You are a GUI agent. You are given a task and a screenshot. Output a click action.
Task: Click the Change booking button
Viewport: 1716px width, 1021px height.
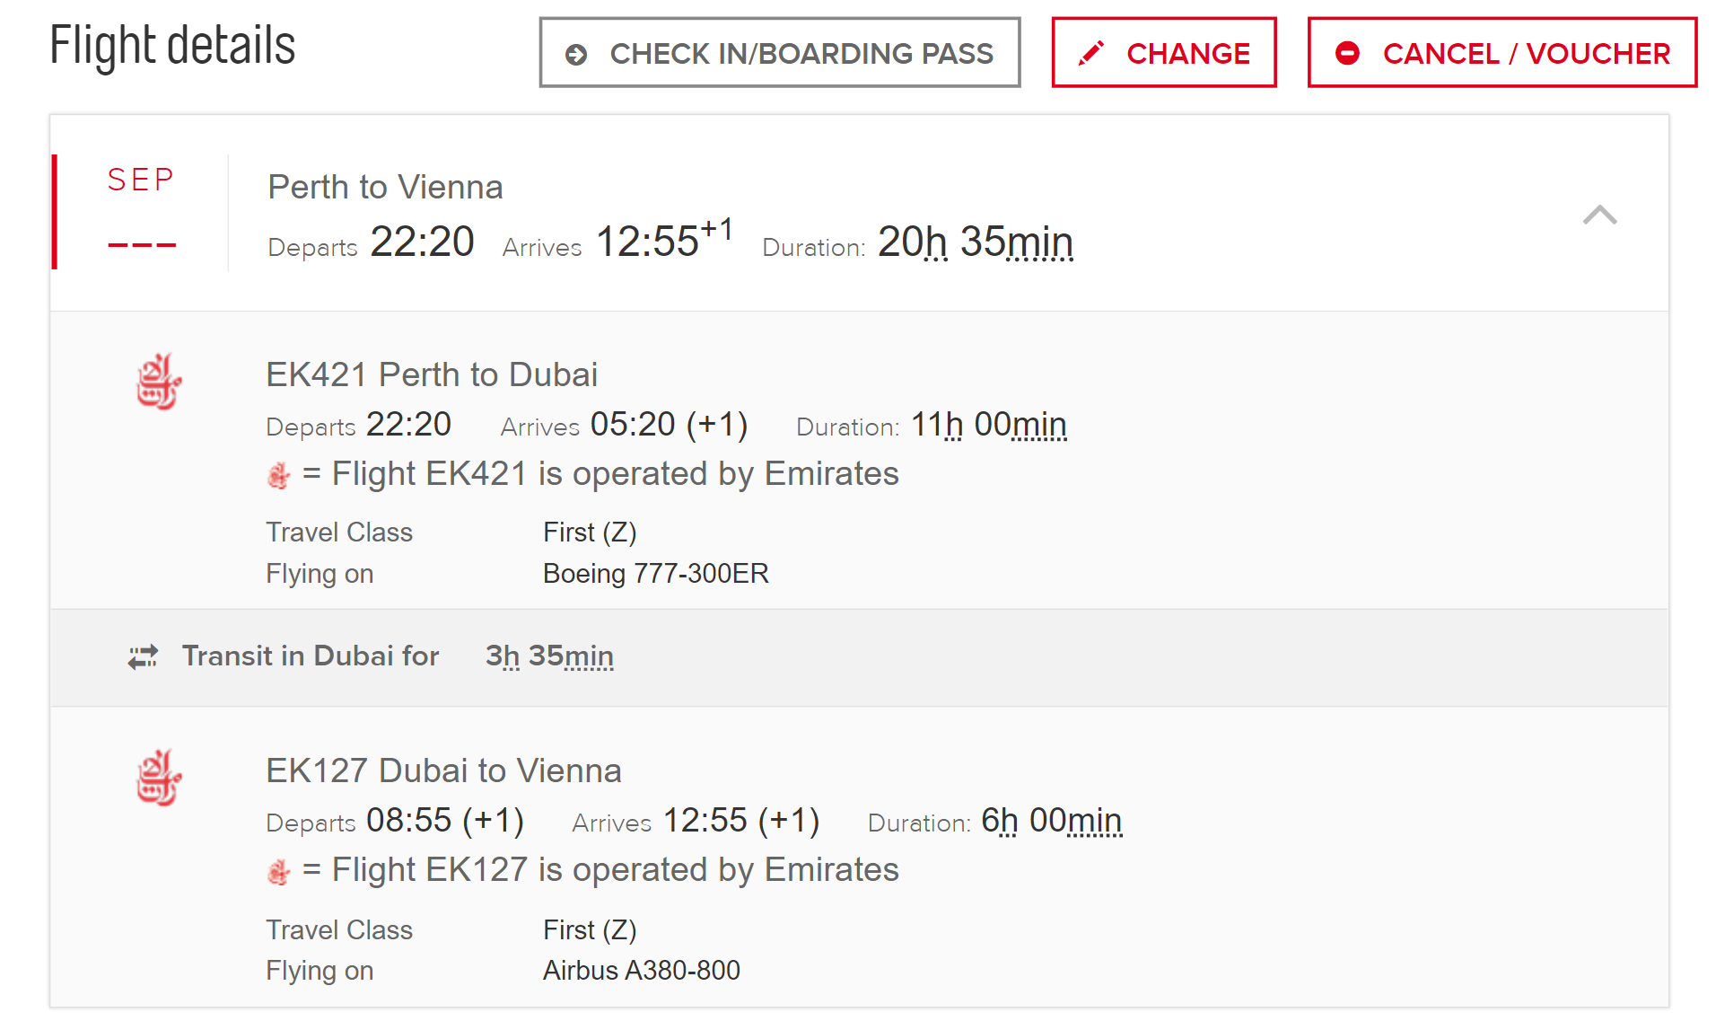[1163, 53]
